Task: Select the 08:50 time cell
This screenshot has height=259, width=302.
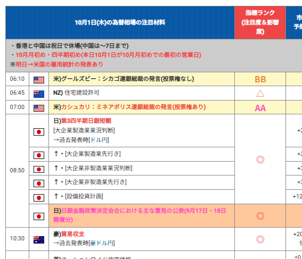Action: (18, 170)
